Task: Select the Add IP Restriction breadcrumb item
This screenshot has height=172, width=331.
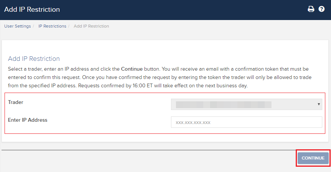Action: pos(91,26)
